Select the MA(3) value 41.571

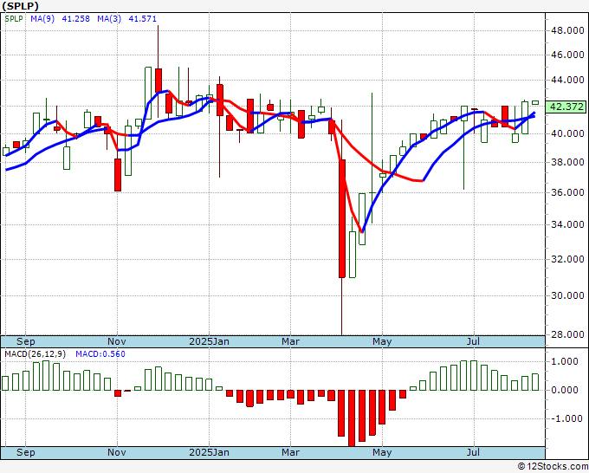point(142,19)
